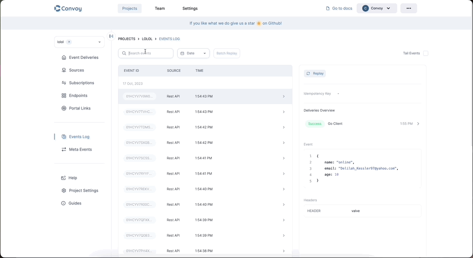Switch to the Projects tab
The width and height of the screenshot is (473, 258).
coord(130,8)
